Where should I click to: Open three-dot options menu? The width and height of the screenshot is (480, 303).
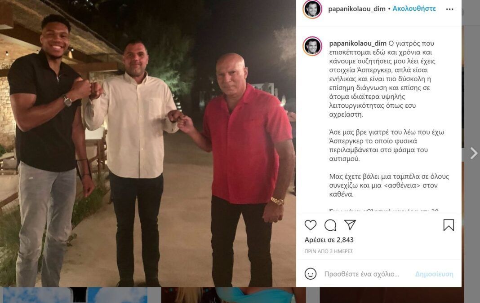[450, 9]
